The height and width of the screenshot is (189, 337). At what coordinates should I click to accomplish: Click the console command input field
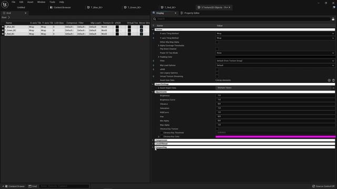pyautogui.click(x=64, y=186)
